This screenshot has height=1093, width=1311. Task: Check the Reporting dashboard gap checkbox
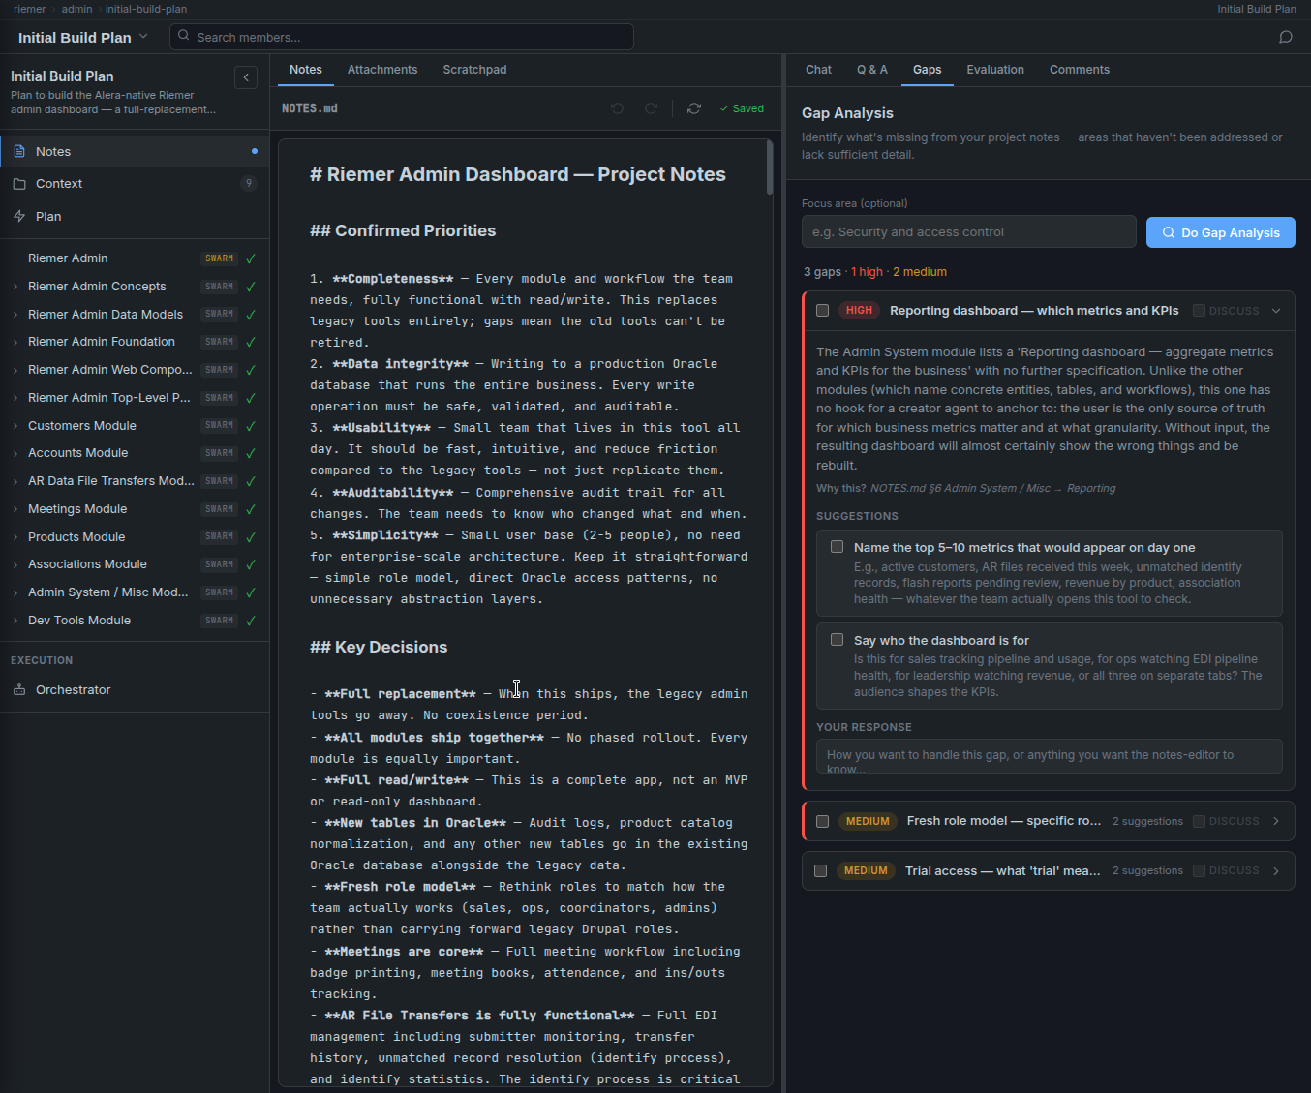[822, 311]
